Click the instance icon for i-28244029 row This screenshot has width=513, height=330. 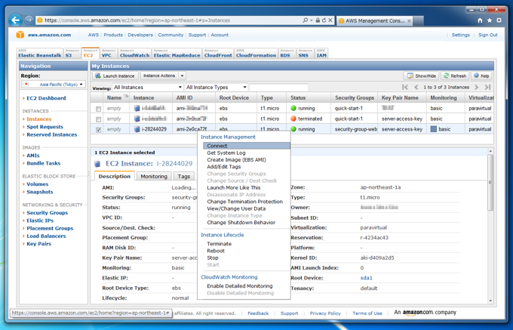(137, 129)
